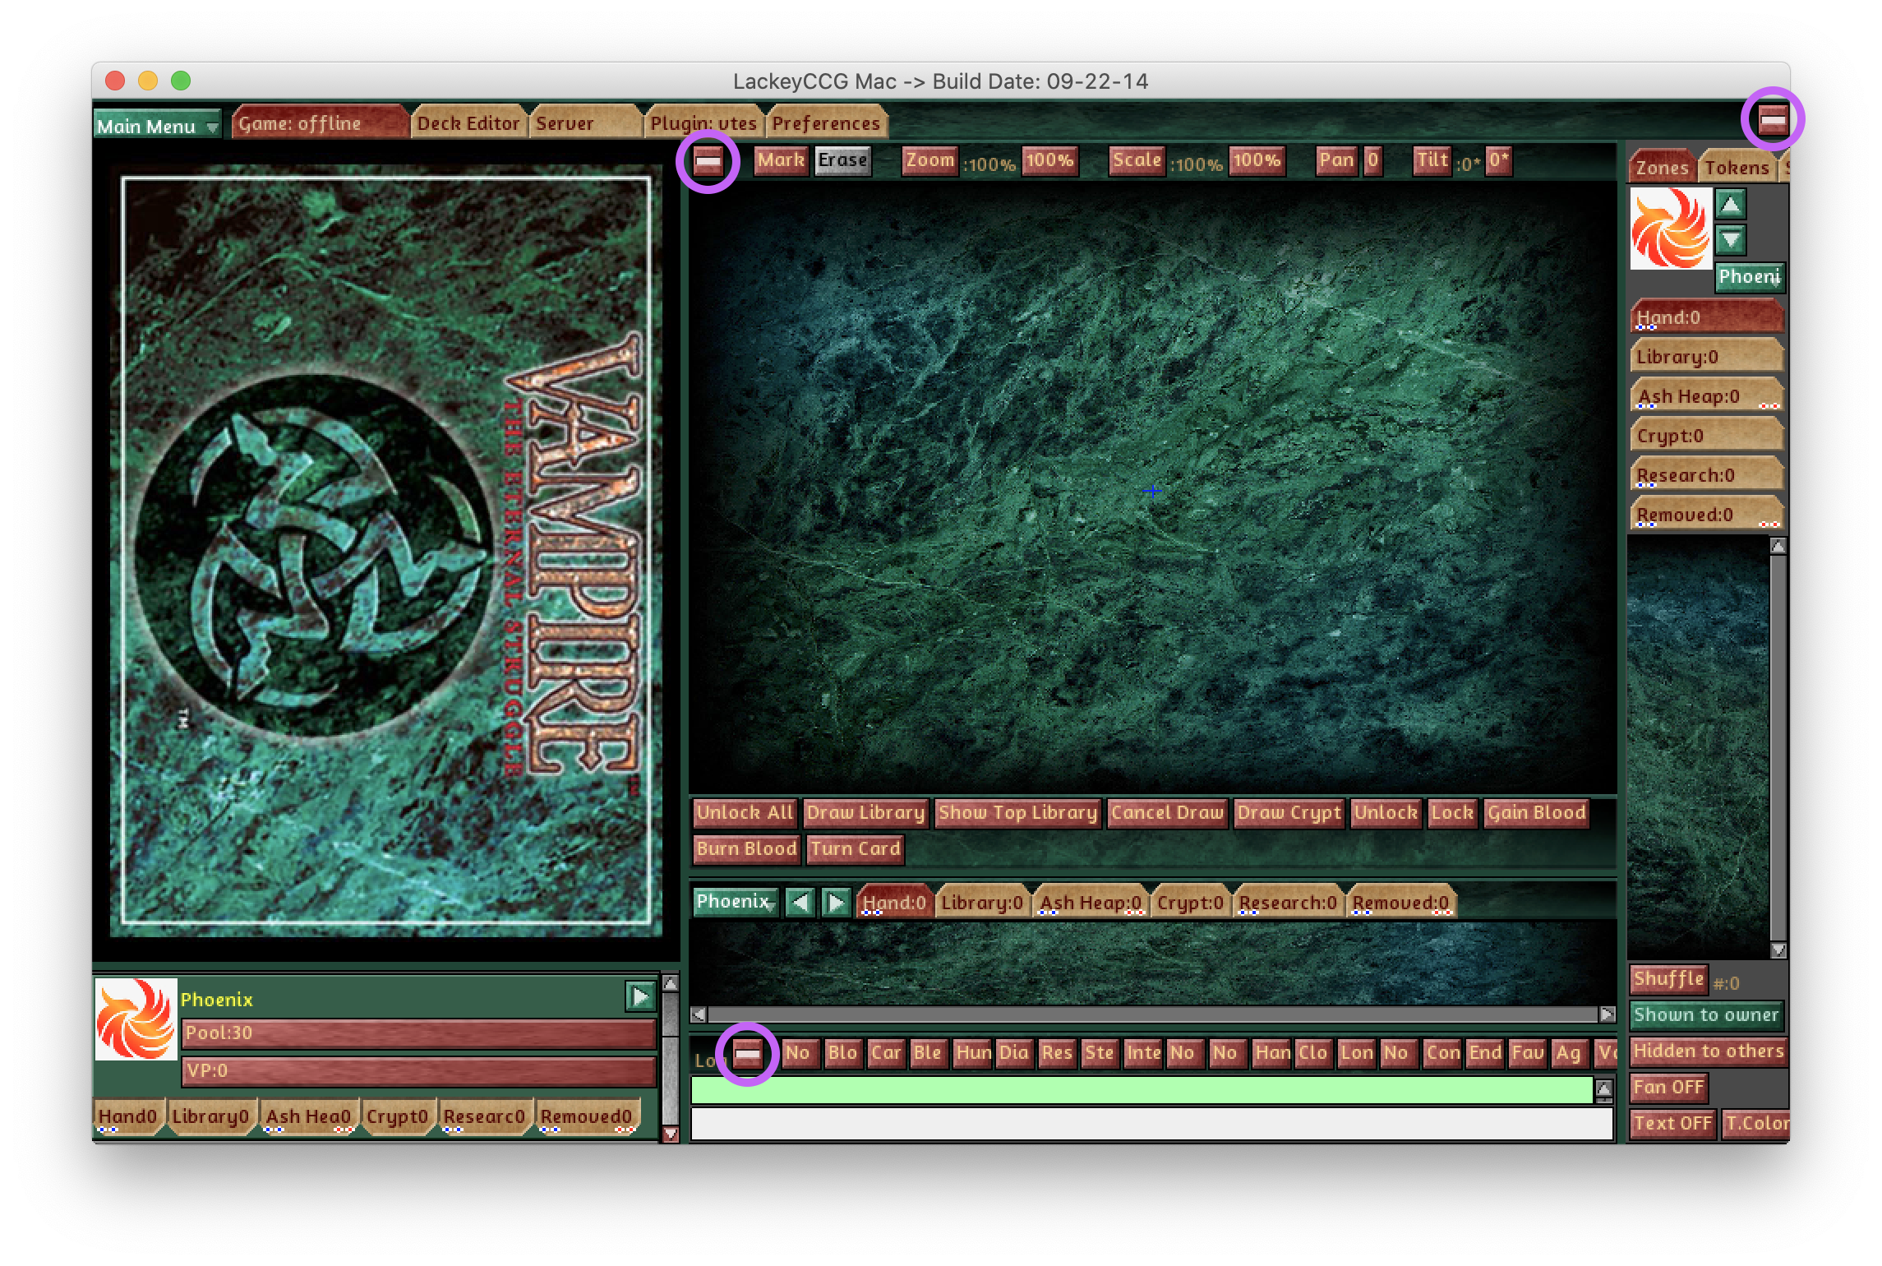Select the Game: offline tab

(x=321, y=123)
